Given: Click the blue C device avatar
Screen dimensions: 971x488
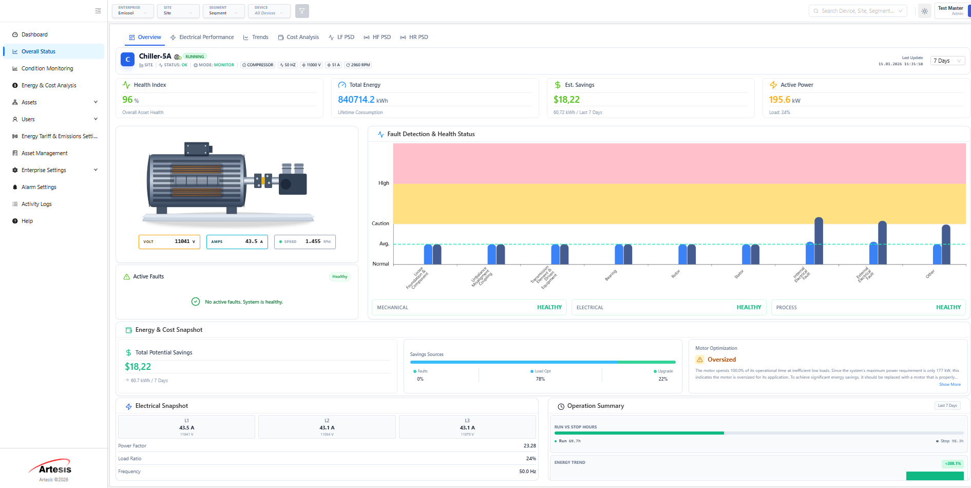Looking at the screenshot, I should (x=128, y=60).
